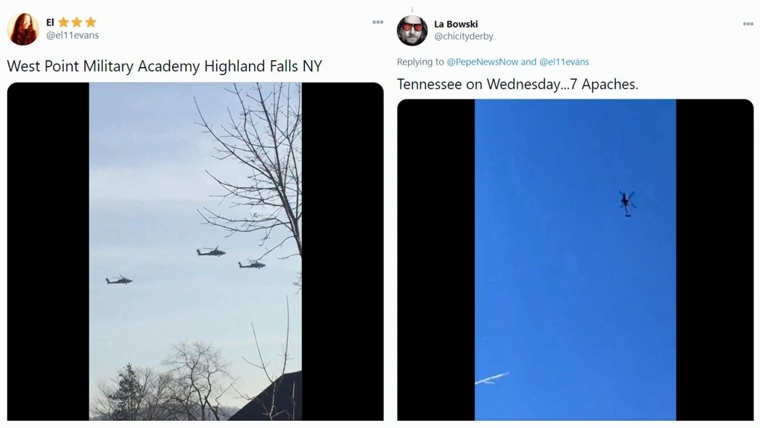Play the blue-sky Apache video
Screen dimensions: 760x428
coord(576,260)
